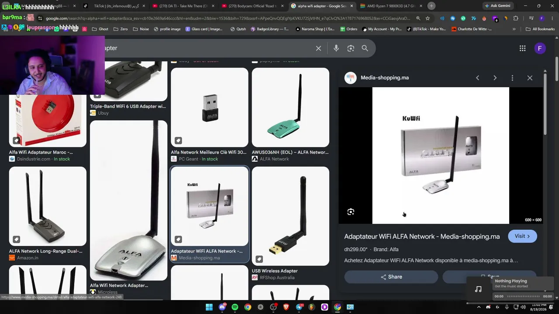Screen dimensions: 559x314
Task: Open the Alfa Wifi Network Adapter Microless image
Action: 128,201
